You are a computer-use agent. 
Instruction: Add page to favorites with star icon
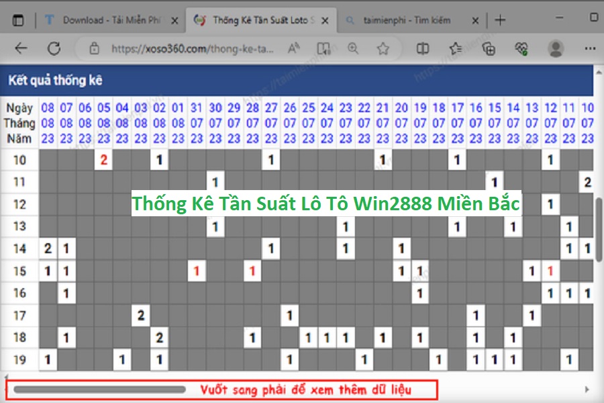383,48
